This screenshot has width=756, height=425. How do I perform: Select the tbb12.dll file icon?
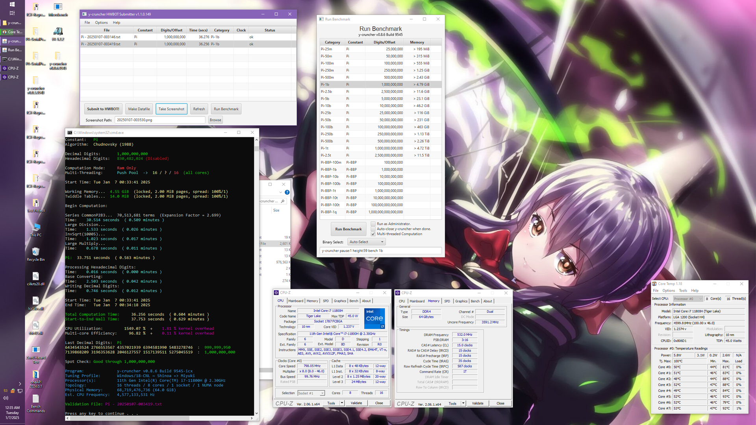(x=35, y=328)
